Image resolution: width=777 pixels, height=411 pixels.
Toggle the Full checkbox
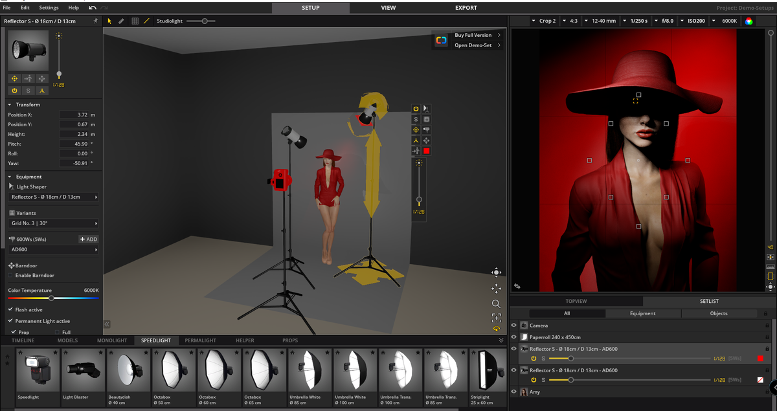click(57, 332)
